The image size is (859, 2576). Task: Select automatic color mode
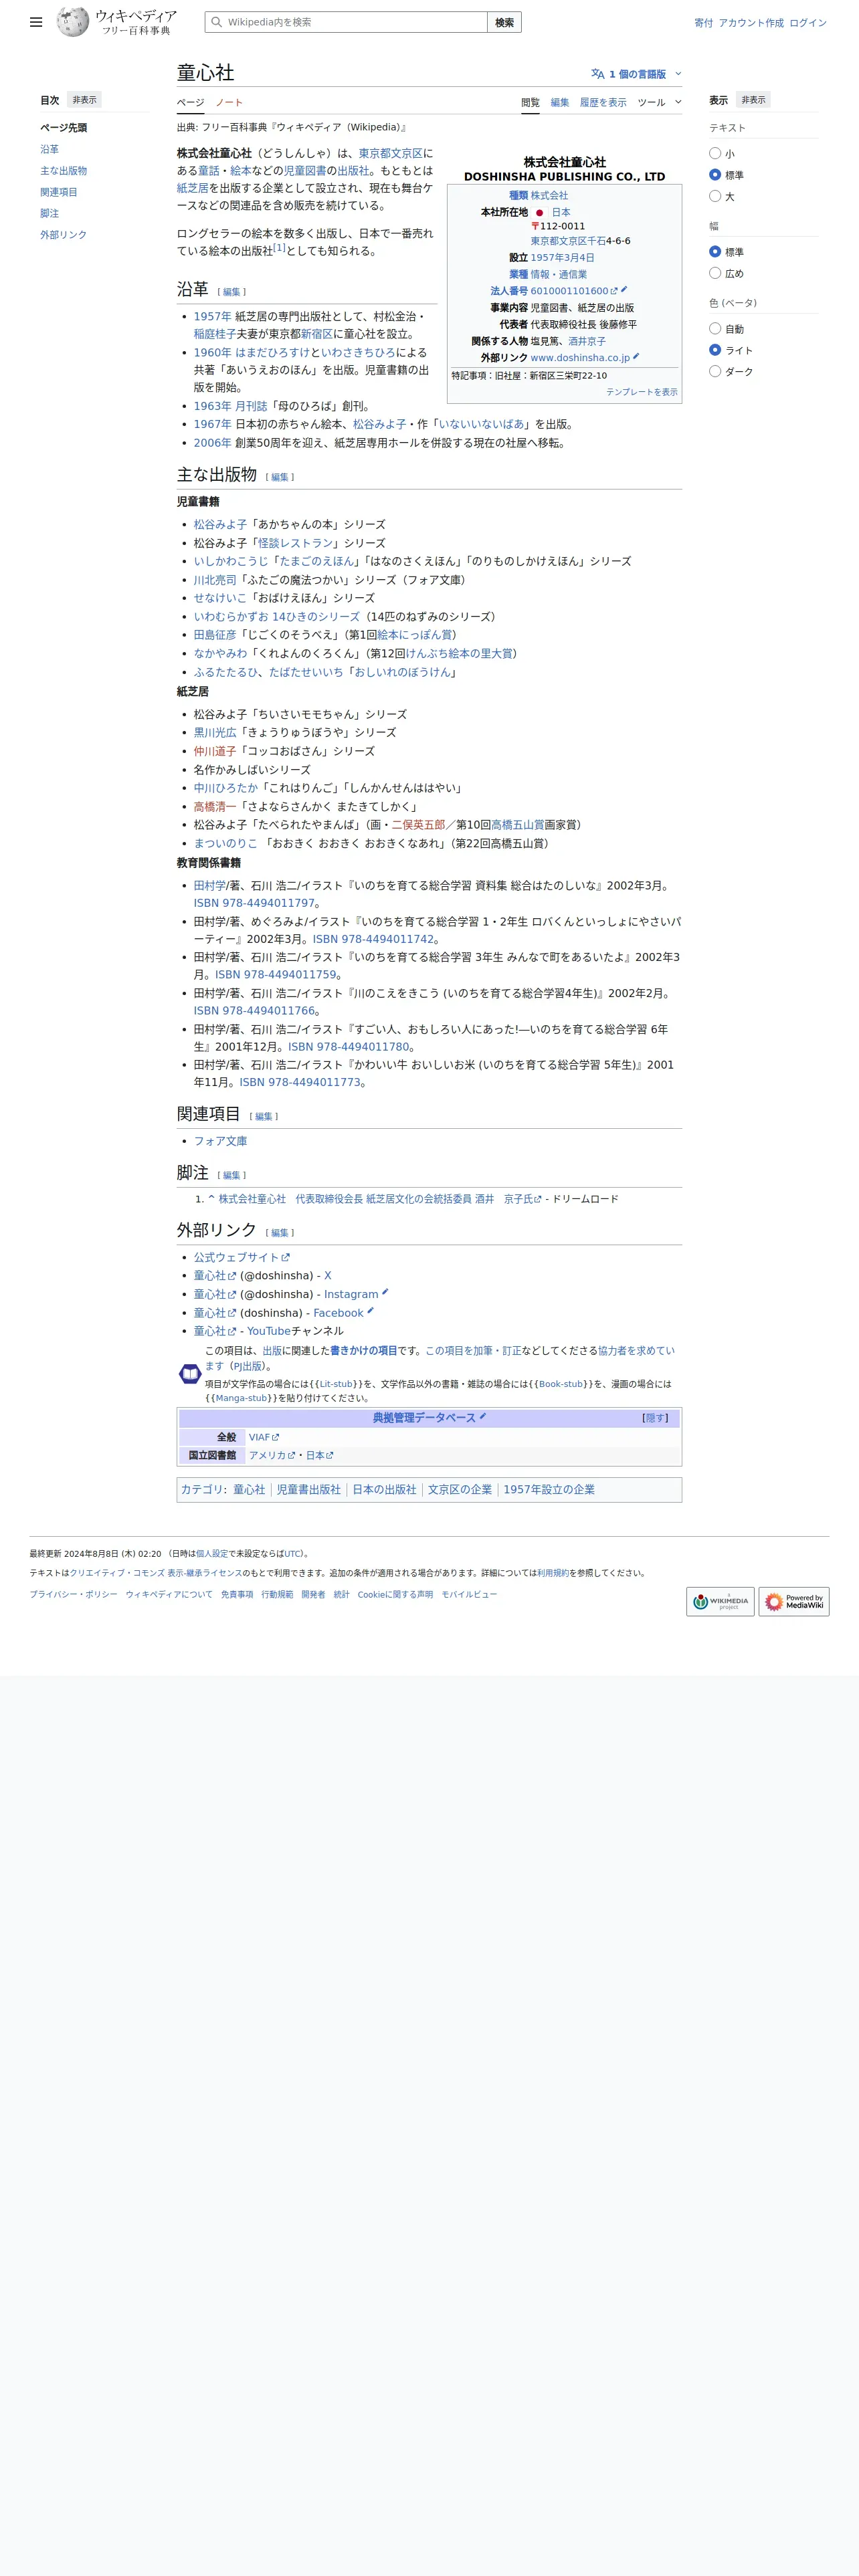(x=715, y=329)
